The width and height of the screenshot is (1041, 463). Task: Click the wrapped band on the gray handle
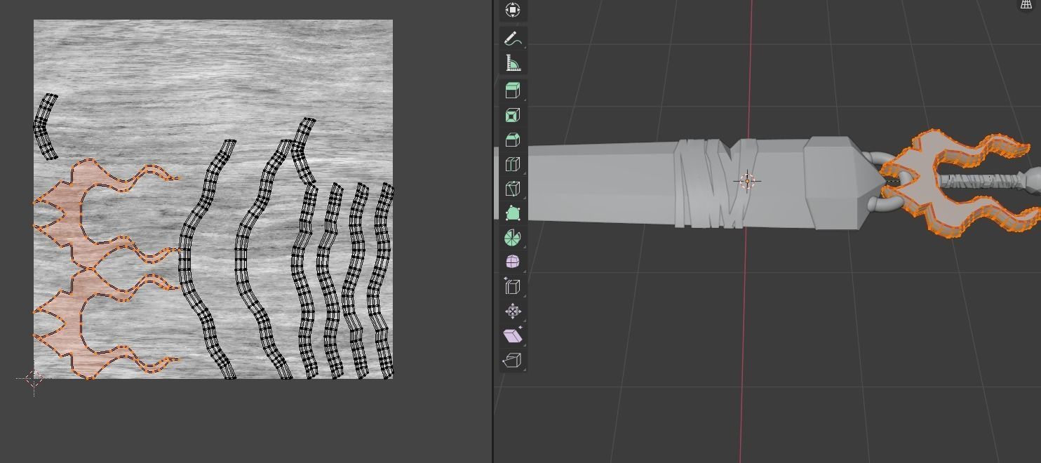coord(715,183)
